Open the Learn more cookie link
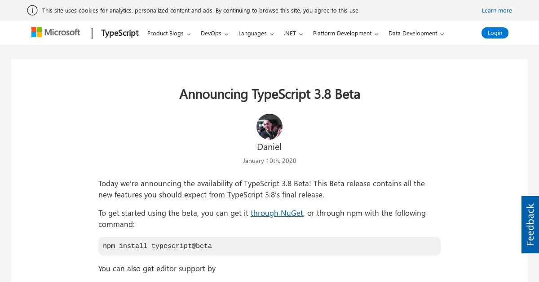The width and height of the screenshot is (539, 282). [x=497, y=10]
